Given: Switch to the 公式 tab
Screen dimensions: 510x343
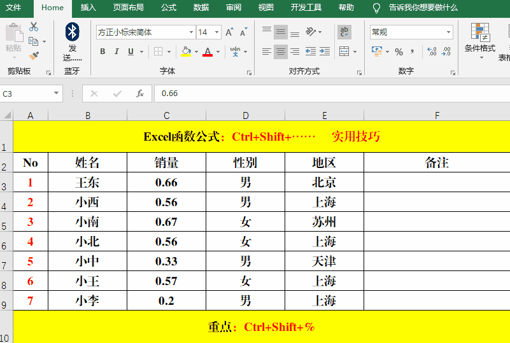Looking at the screenshot, I should pos(169,8).
